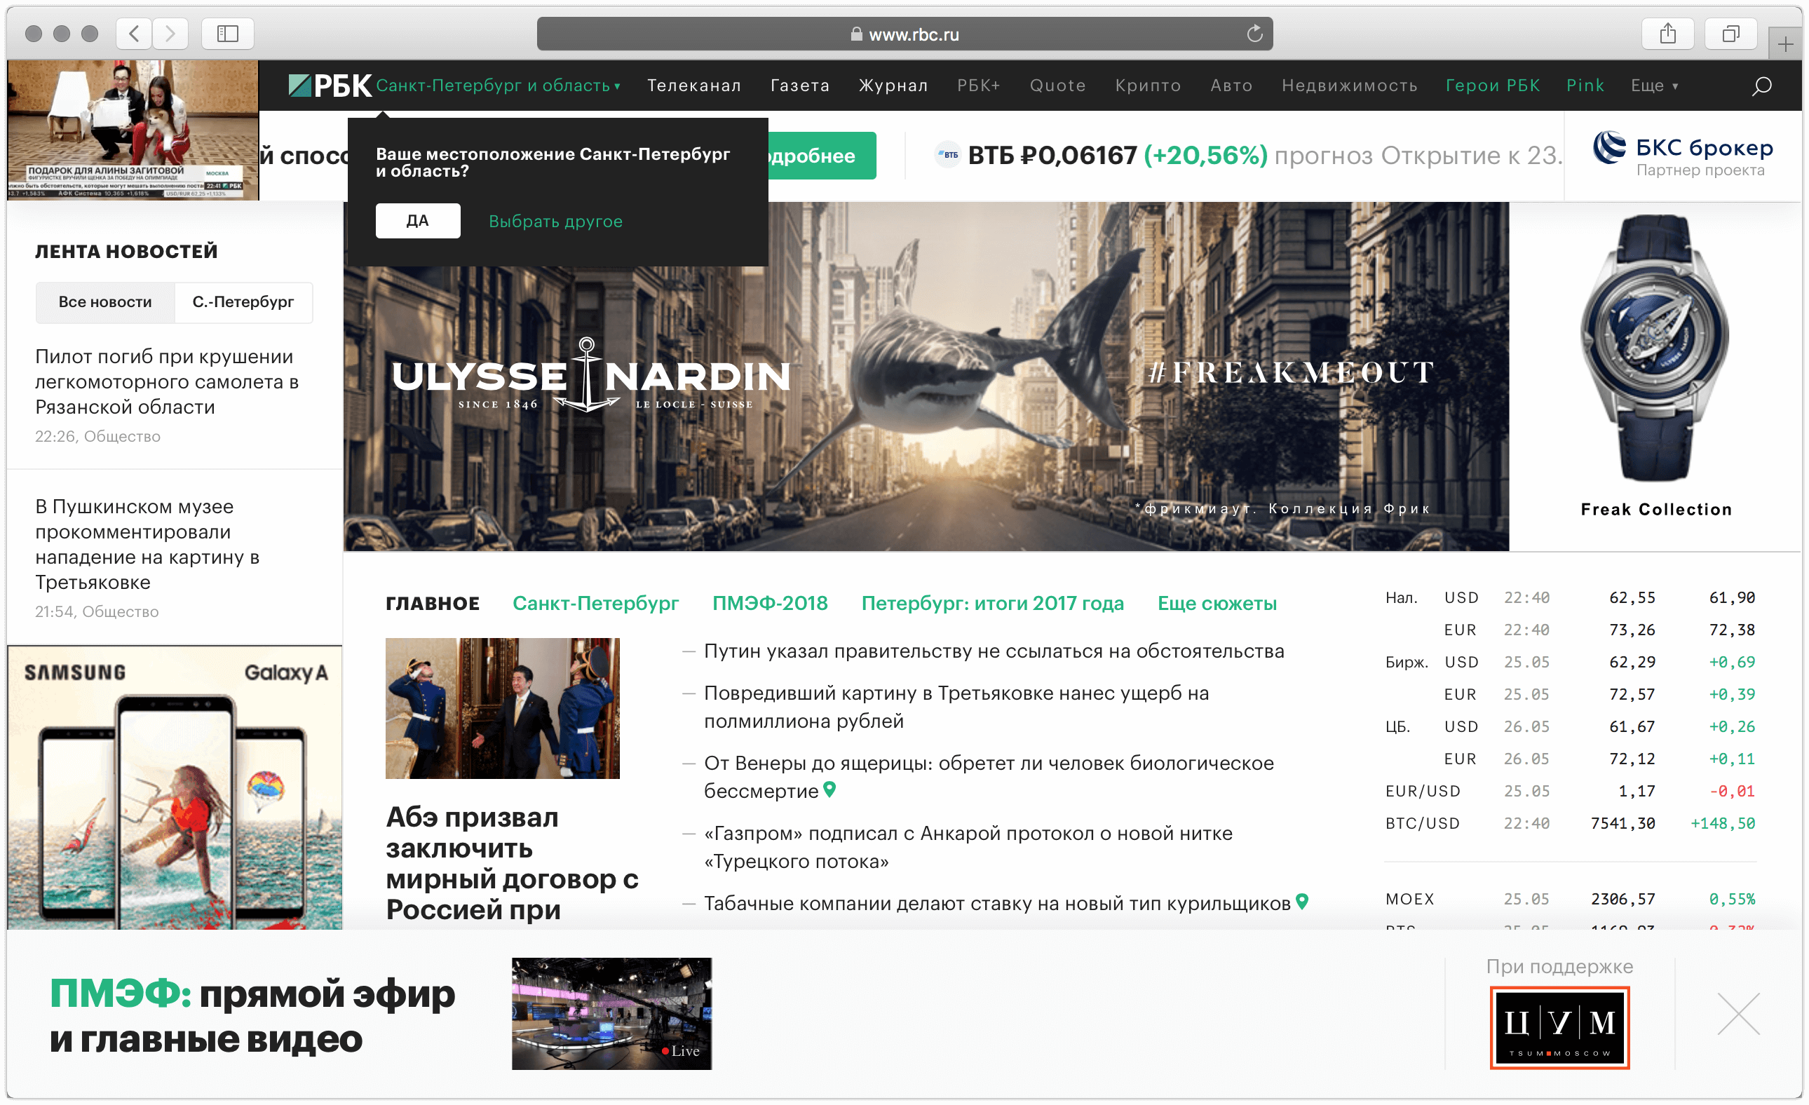Viewport: 1809px width, 1105px height.
Task: Expand the Еще menu in navigation
Action: 1654,85
